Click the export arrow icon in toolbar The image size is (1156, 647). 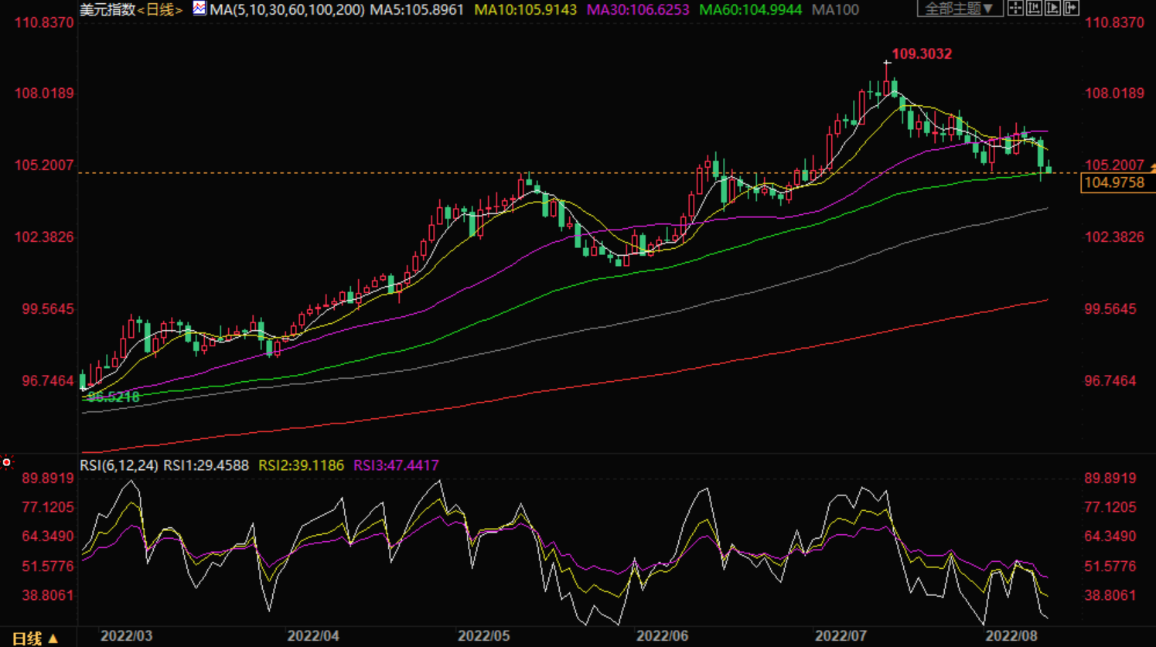click(1071, 9)
